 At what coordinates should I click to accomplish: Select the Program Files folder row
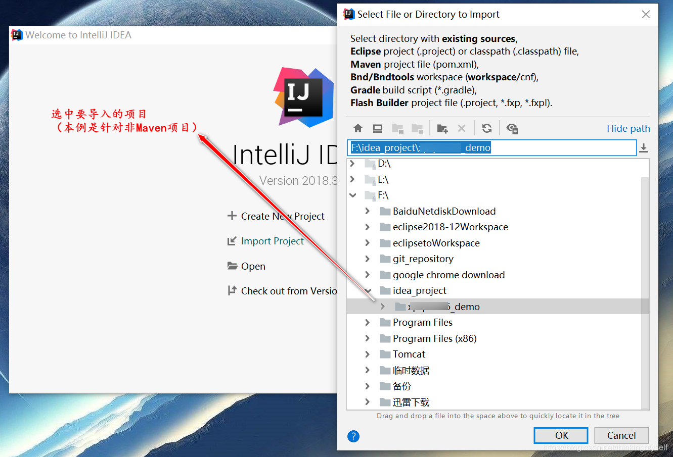[494, 322]
